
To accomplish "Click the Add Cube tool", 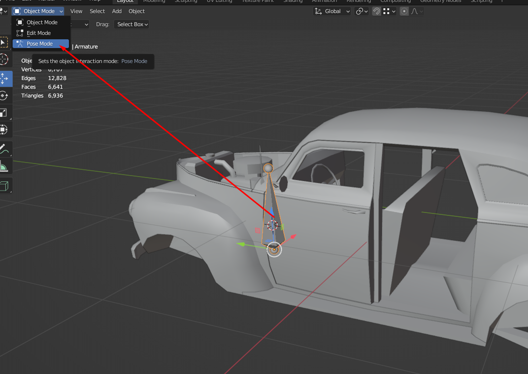I will [x=4, y=186].
